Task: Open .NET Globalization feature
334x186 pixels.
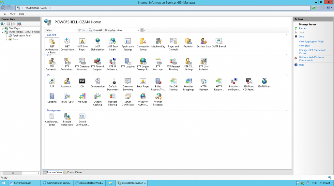Action: [x=97, y=45]
